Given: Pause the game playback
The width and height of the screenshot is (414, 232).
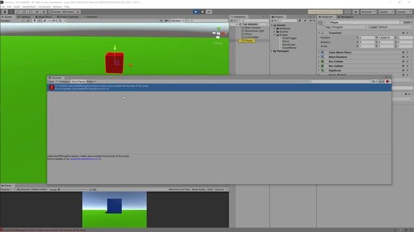Looking at the screenshot, I should click(x=202, y=12).
